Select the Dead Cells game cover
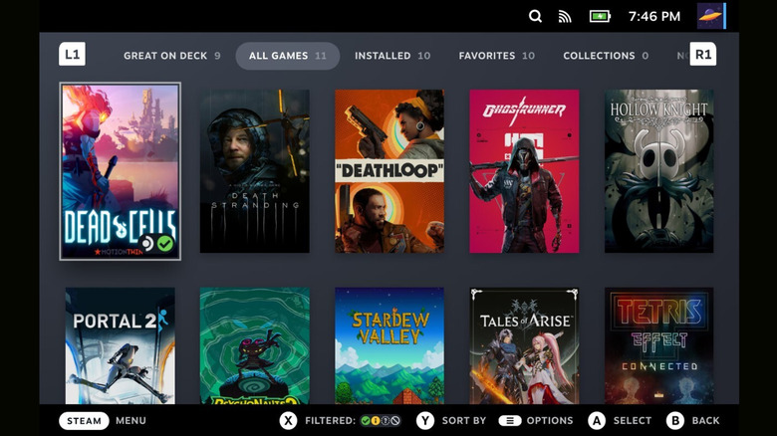 coord(120,171)
